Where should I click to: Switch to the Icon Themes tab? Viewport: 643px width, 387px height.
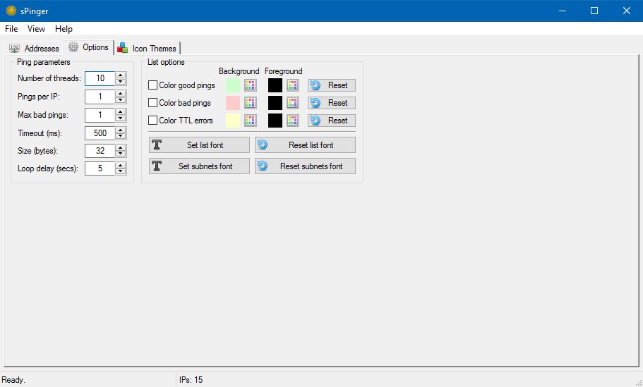click(147, 49)
